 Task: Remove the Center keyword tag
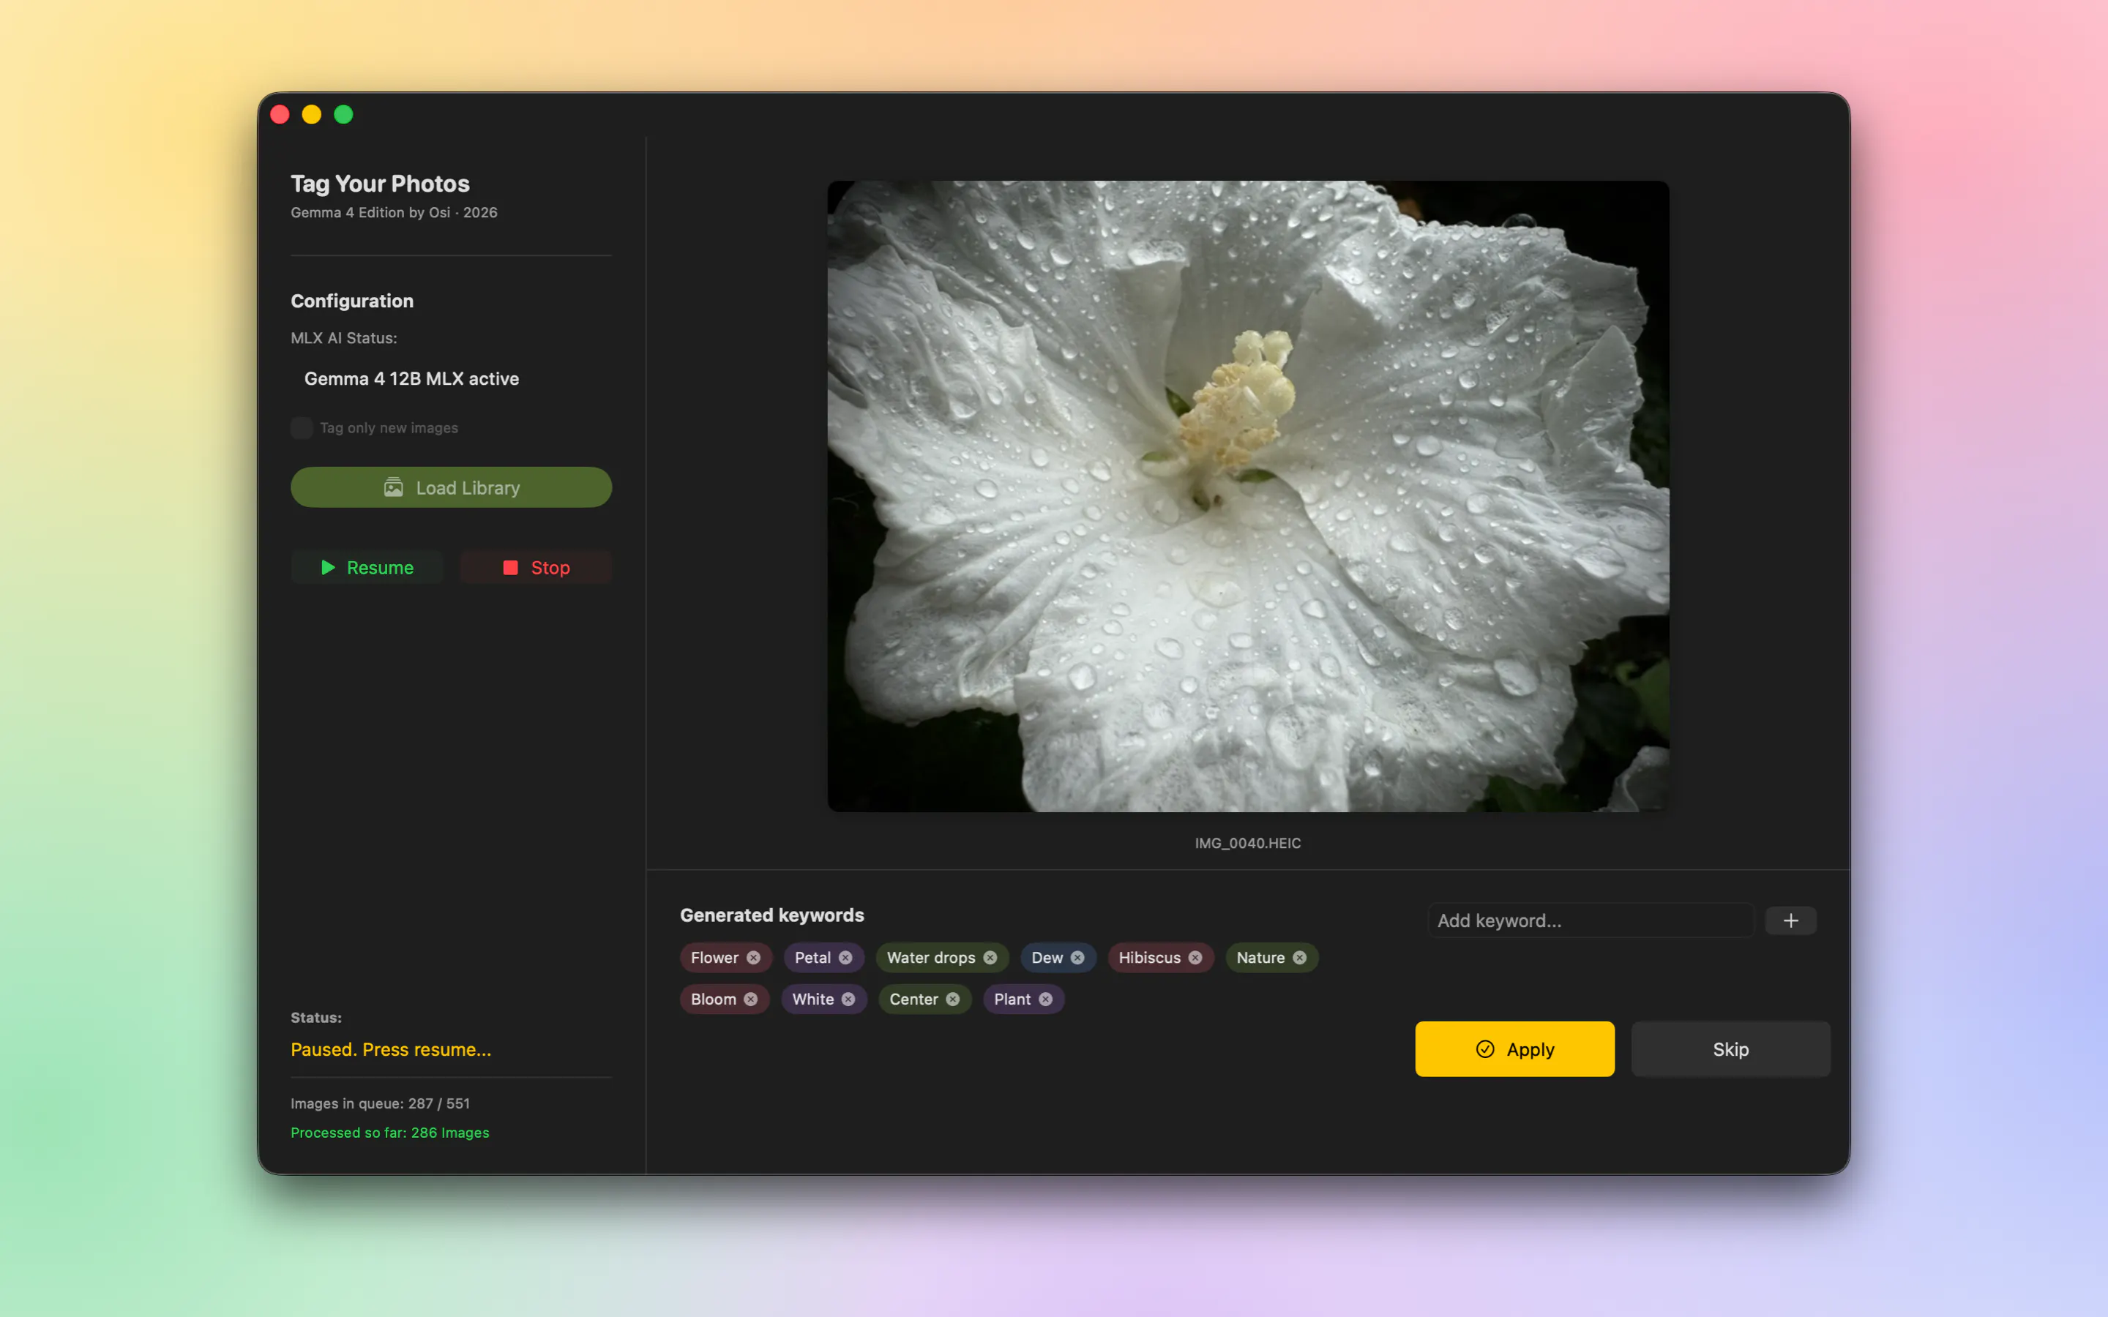click(953, 999)
